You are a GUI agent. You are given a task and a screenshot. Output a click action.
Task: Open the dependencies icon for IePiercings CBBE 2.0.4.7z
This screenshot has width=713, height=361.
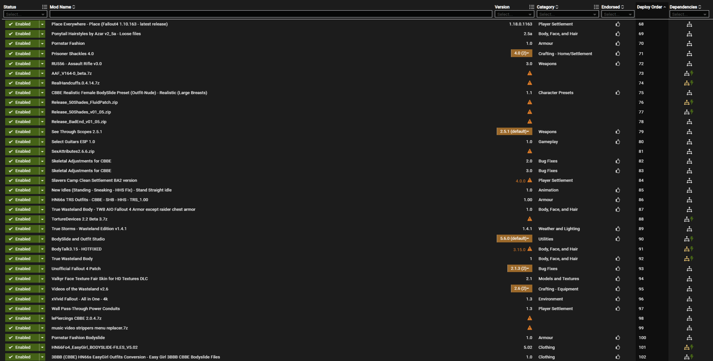[689, 318]
